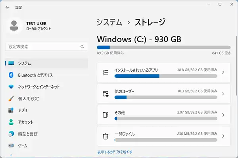Click the paintbrush 個人用設定 icon
The height and width of the screenshot is (158, 238).
(11, 99)
